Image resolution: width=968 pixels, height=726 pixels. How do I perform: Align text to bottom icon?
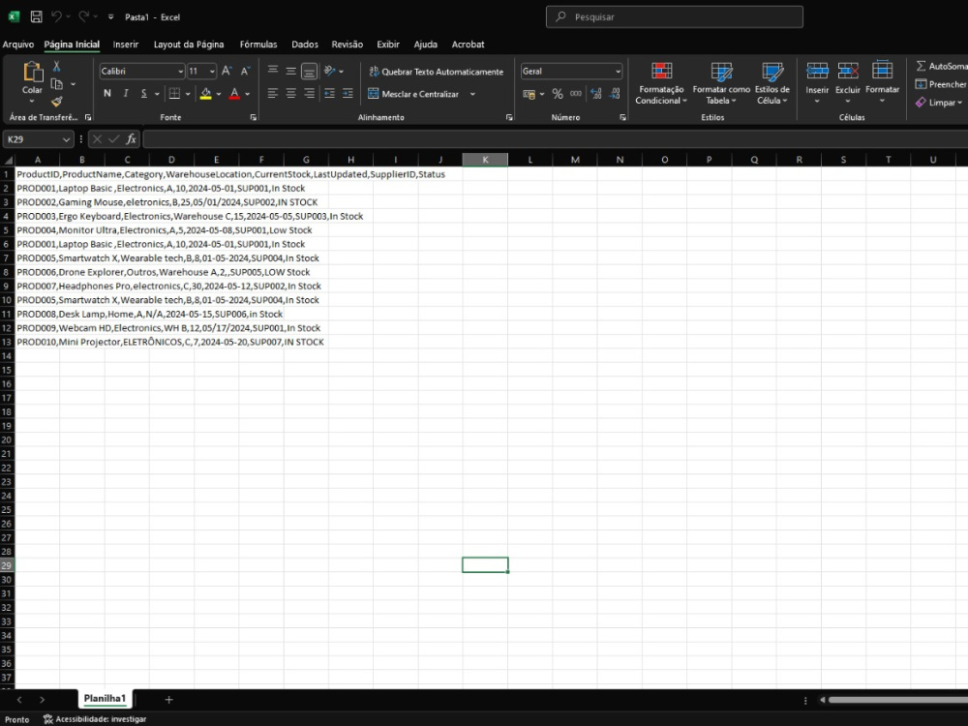pos(310,71)
